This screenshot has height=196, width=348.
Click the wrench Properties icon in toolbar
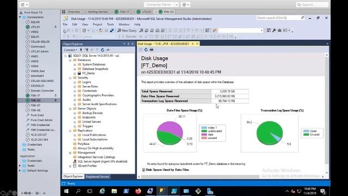[274, 30]
